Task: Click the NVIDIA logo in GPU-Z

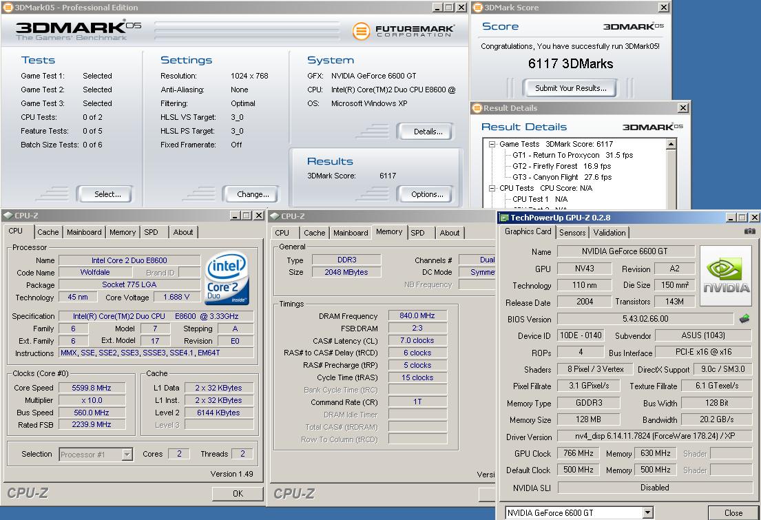Action: pos(726,275)
